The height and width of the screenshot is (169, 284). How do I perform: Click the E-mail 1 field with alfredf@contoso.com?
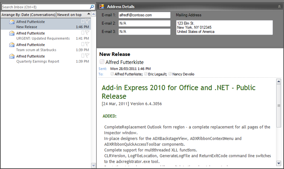pyautogui.click(x=144, y=15)
